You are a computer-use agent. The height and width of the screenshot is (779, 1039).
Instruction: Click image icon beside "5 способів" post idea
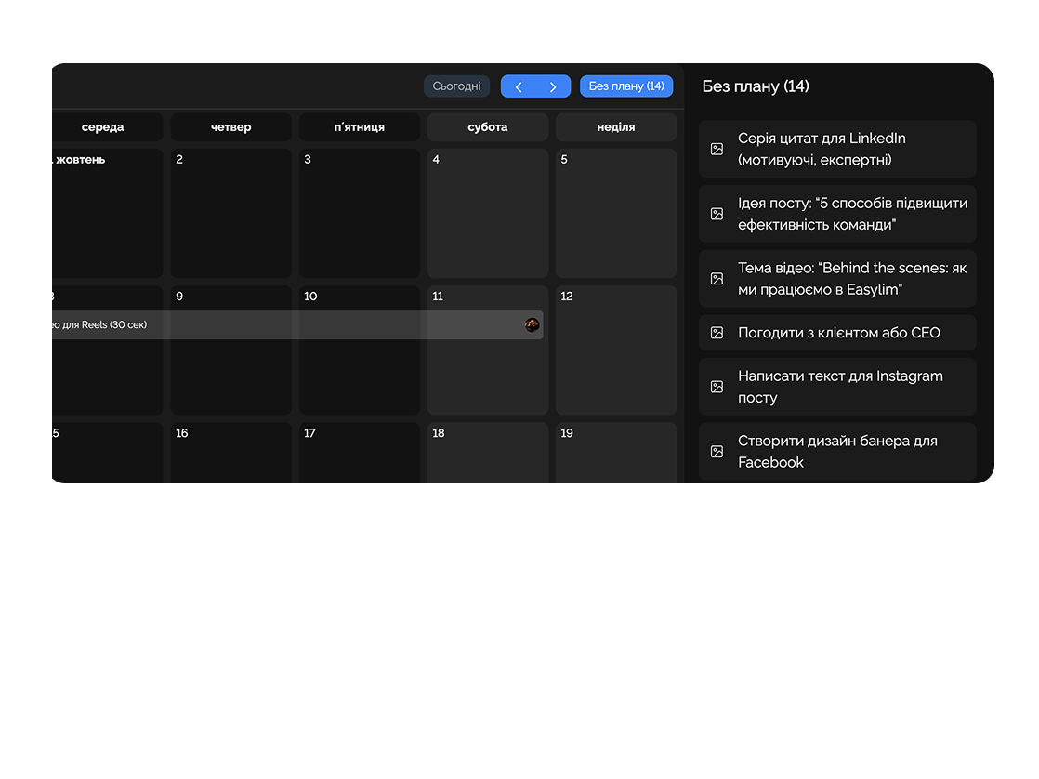click(717, 214)
